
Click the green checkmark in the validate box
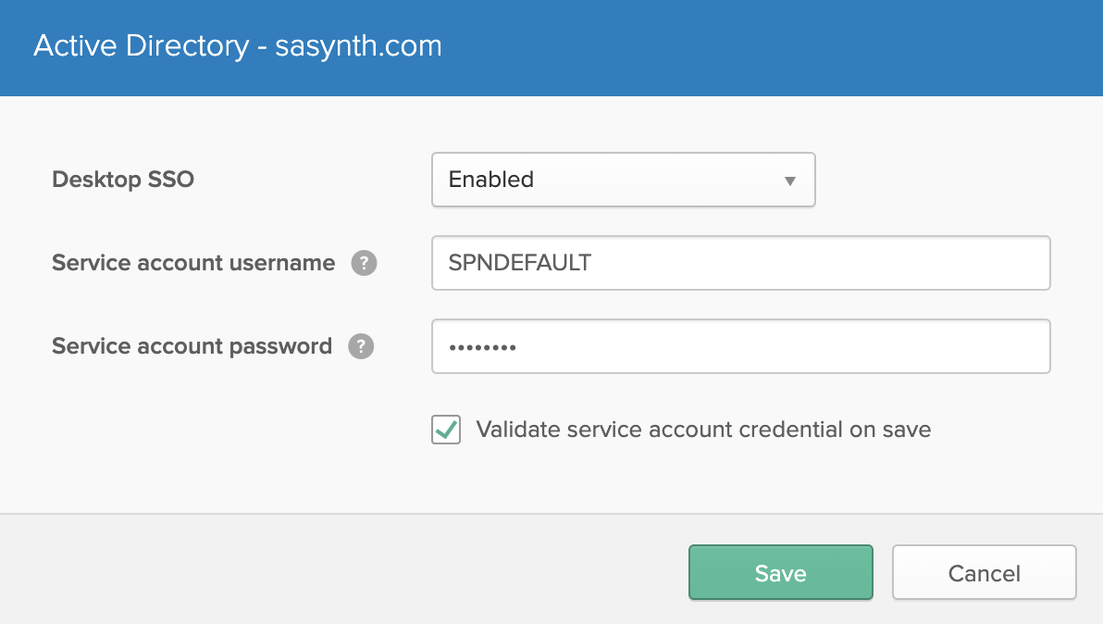pyautogui.click(x=447, y=429)
